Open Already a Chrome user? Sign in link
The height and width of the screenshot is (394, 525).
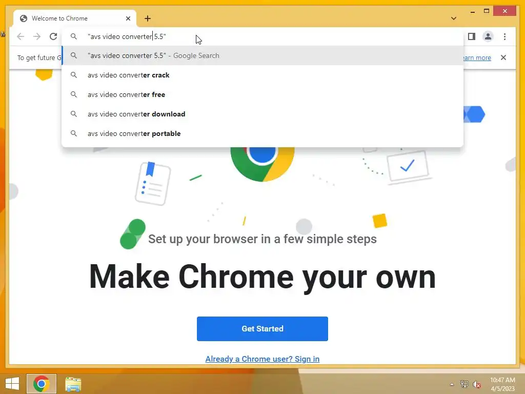[262, 359]
